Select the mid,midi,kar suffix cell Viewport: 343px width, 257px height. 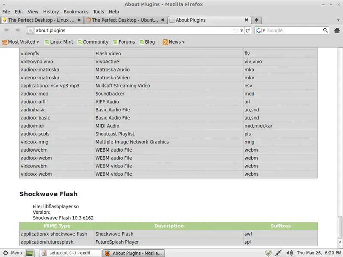click(280, 126)
